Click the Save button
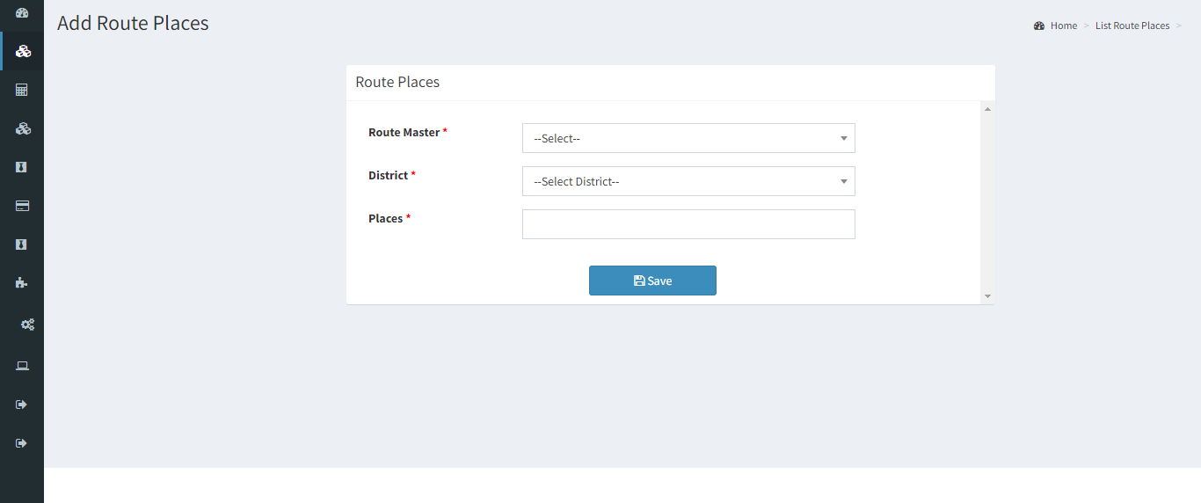1201x503 pixels. 652,281
